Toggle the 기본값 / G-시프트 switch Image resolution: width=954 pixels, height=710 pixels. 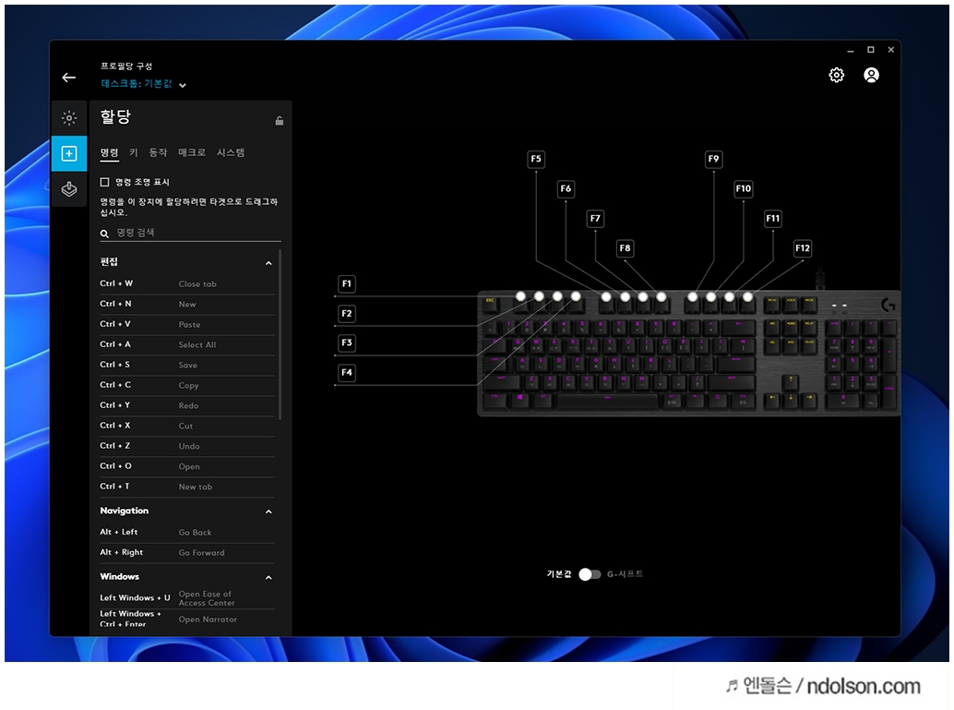click(x=590, y=574)
